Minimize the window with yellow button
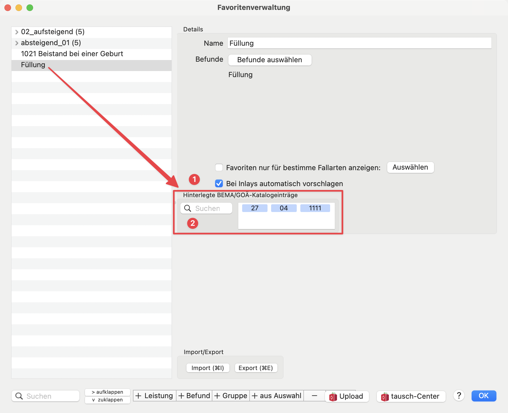The image size is (508, 413). 19,8
